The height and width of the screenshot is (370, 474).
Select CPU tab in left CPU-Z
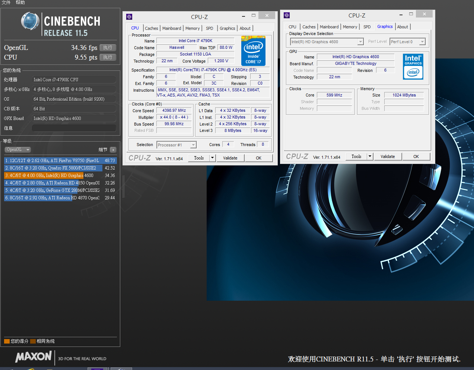[x=135, y=28]
